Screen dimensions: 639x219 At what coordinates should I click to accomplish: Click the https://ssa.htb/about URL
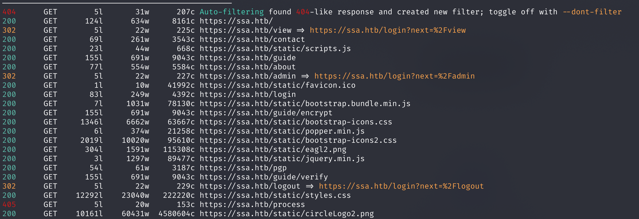tap(248, 67)
